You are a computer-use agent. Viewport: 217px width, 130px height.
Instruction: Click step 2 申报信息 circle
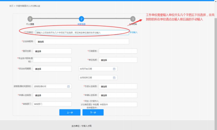(81, 19)
